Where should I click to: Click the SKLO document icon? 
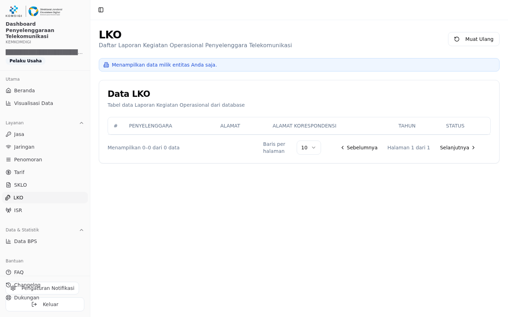coord(8,185)
